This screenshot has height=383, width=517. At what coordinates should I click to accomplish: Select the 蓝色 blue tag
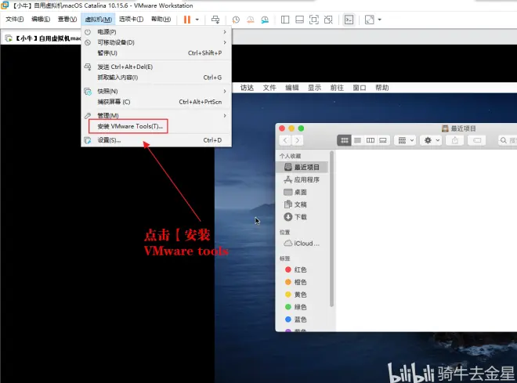pyautogui.click(x=302, y=320)
